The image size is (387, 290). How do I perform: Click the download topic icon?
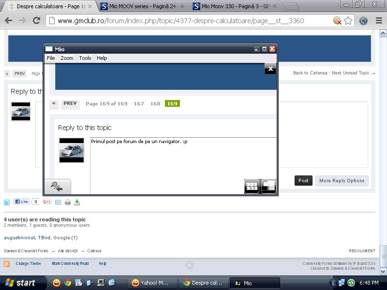77,203
